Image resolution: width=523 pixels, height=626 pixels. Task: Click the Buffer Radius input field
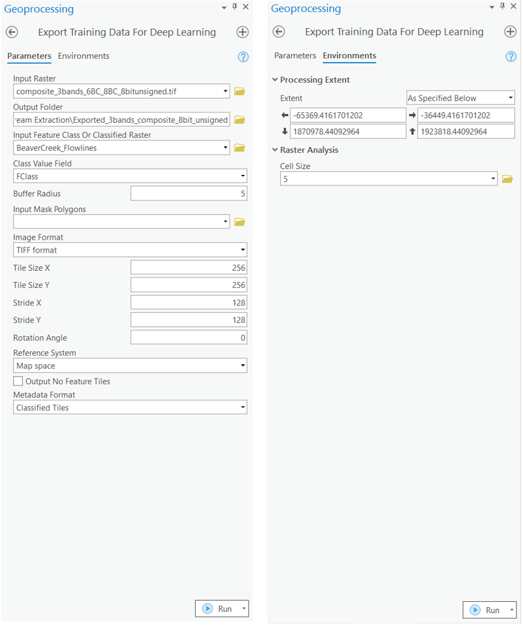point(189,194)
